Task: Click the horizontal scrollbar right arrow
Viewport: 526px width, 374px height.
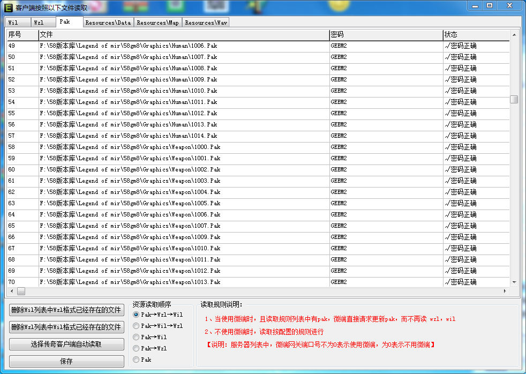Action: pos(505,291)
